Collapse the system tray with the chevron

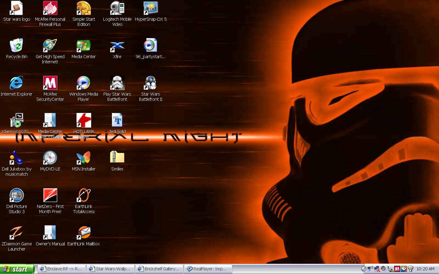pyautogui.click(x=363, y=269)
